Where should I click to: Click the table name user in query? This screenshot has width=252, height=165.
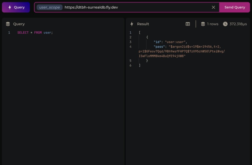[47, 32]
